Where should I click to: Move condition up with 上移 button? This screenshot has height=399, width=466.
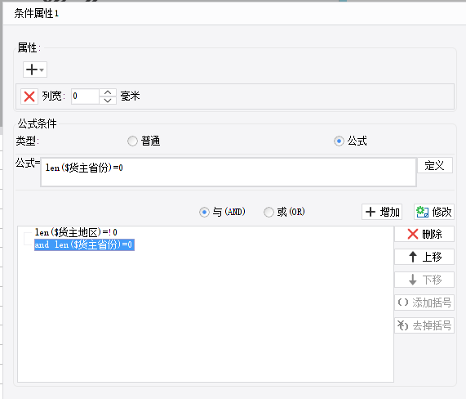click(424, 257)
